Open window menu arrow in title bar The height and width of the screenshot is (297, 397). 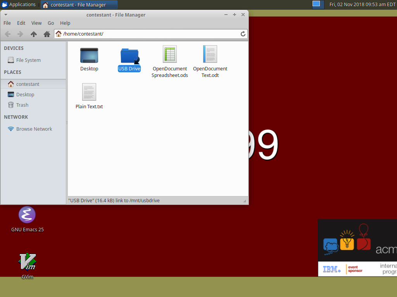(5, 15)
